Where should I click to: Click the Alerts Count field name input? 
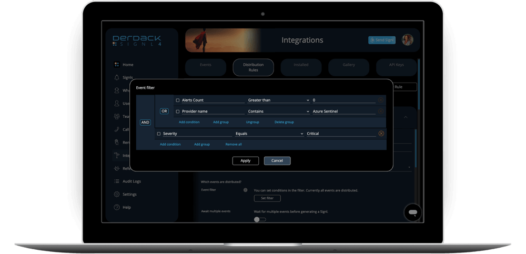[213, 100]
